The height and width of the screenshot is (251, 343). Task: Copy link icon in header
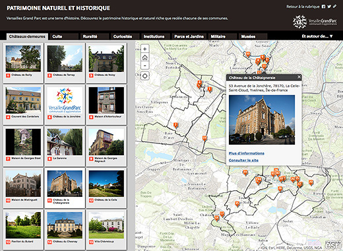pyautogui.click(x=334, y=7)
